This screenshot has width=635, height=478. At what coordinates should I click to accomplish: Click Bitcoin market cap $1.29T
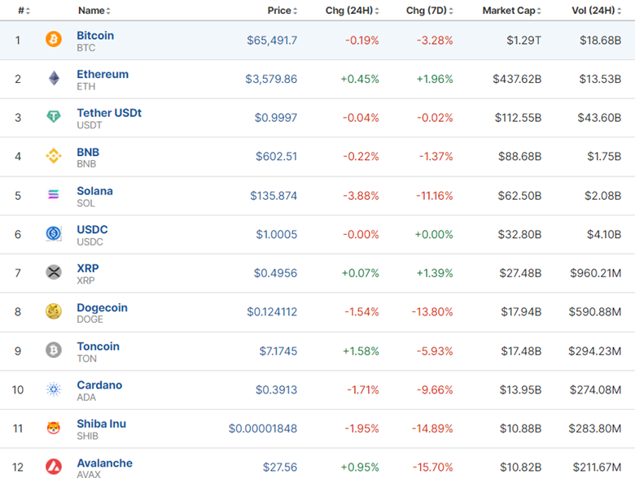pos(523,41)
